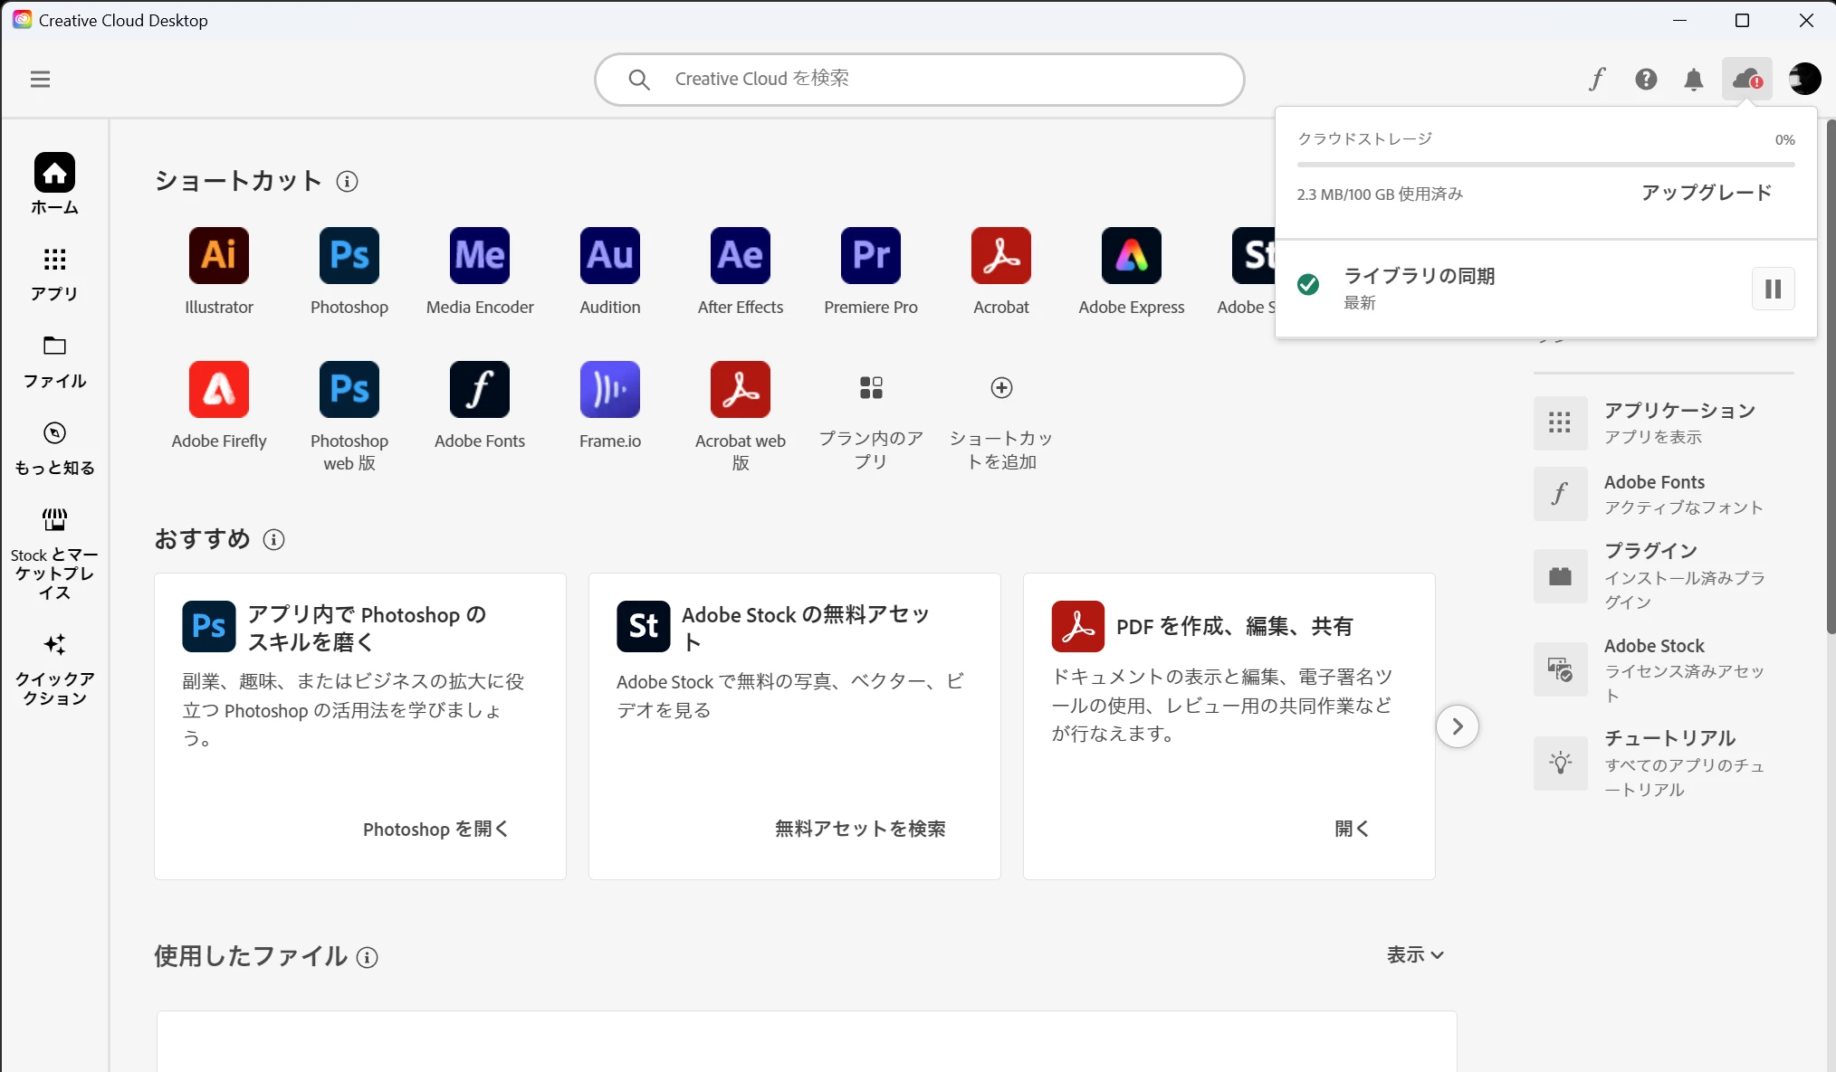The image size is (1836, 1072).
Task: Open the fonts icon in the header
Action: tap(1597, 80)
